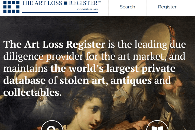Click the blue grid squares logo icon
Viewport: 195px width, 130px height.
11,7
